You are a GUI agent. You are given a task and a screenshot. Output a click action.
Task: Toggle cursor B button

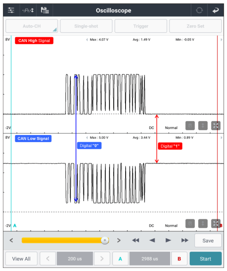179,259
